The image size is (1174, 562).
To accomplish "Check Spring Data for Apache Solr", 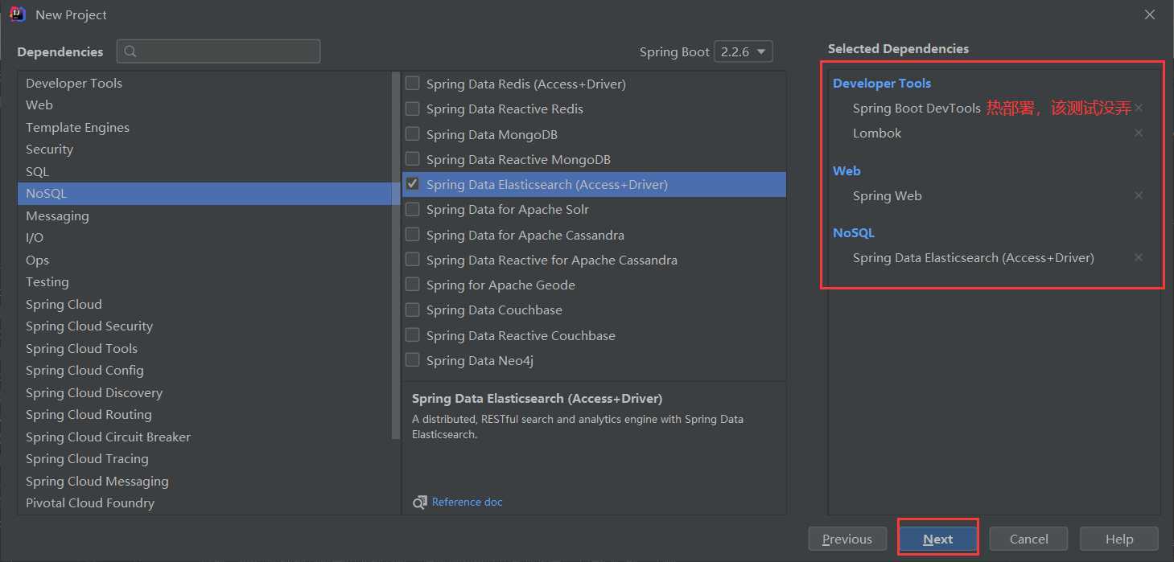I will tap(413, 209).
